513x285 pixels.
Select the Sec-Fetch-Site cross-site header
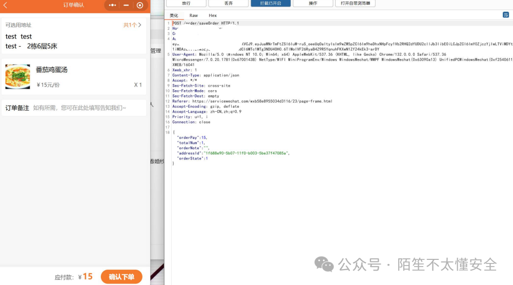point(201,86)
